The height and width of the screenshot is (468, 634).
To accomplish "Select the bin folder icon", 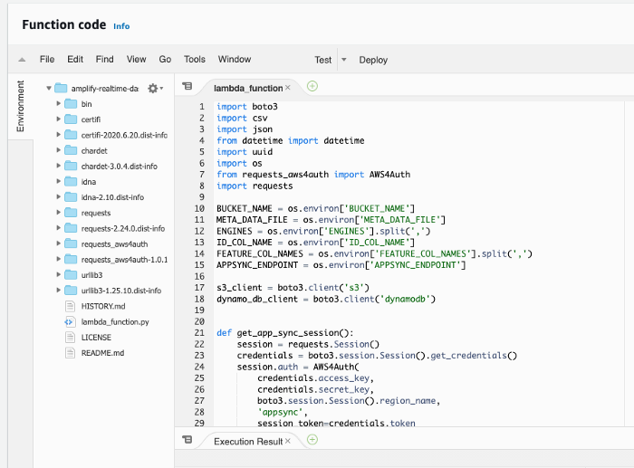I will tap(71, 104).
